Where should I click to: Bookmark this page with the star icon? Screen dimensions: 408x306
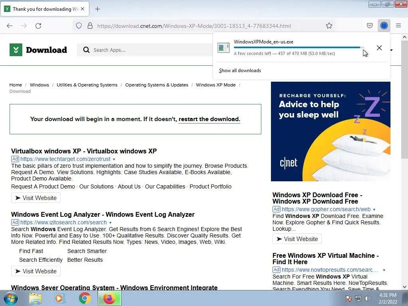tap(329, 25)
